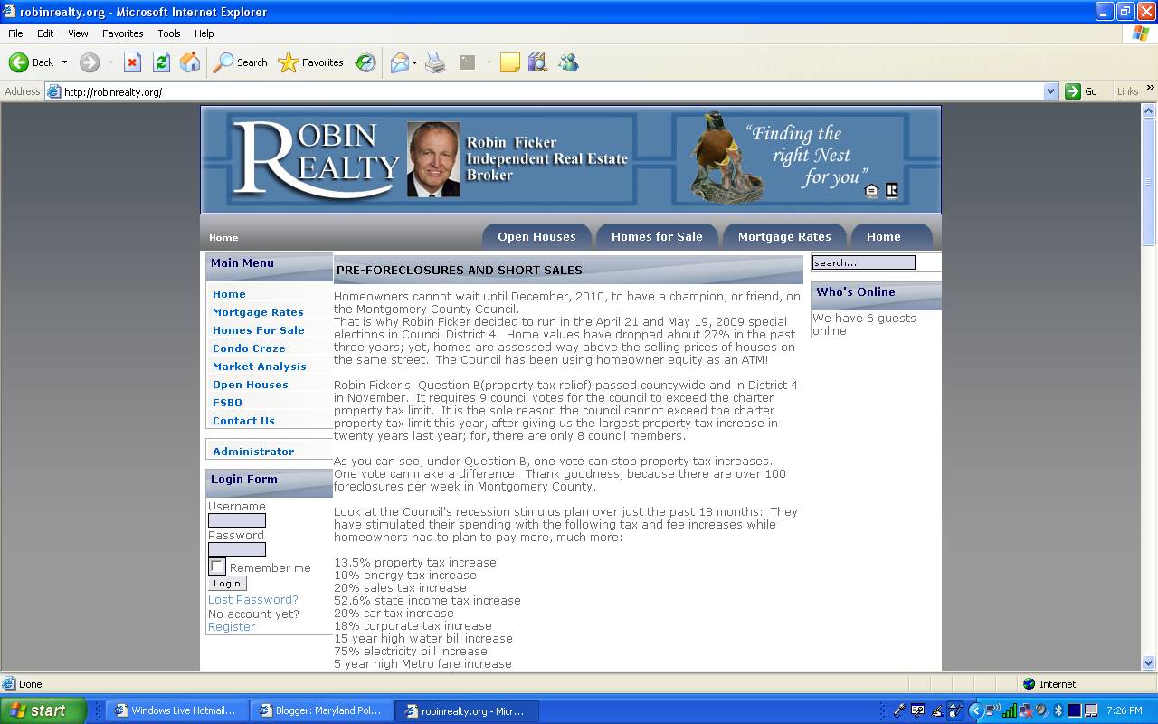Click the Robin Ficker portrait photo
The height and width of the screenshot is (724, 1158).
(433, 159)
